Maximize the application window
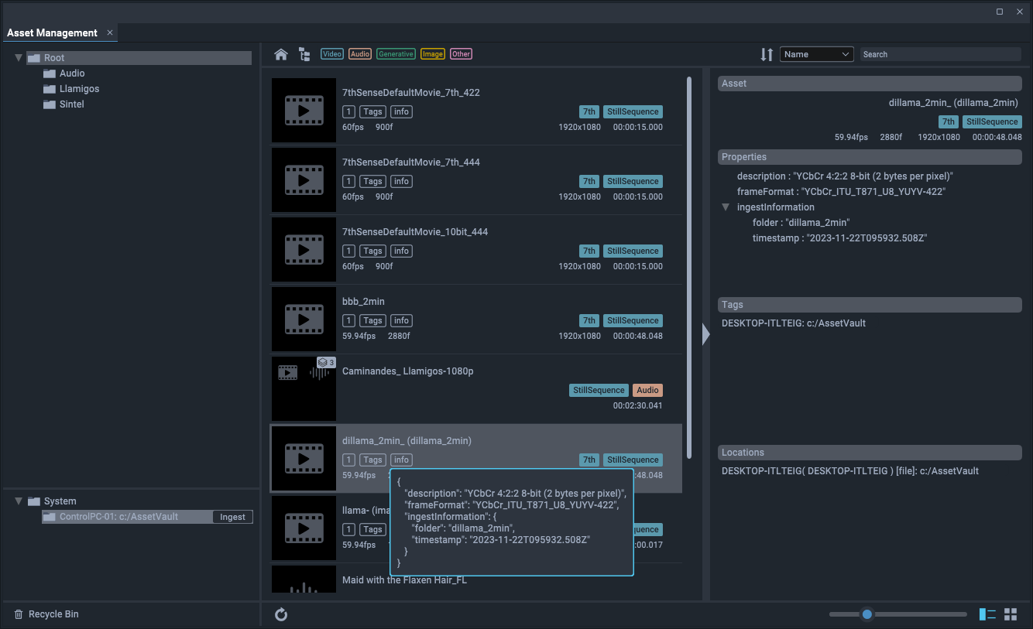Screen dimensions: 1033x629 [1000, 12]
